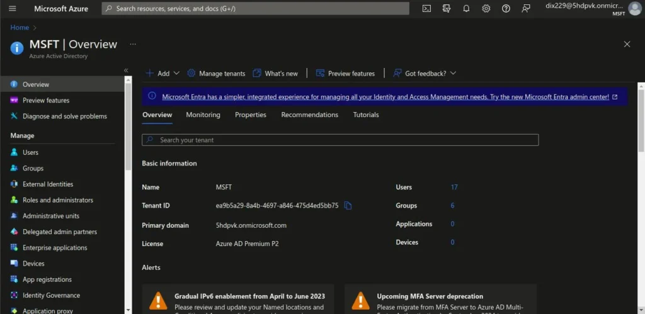This screenshot has width=645, height=314.
Task: Click the main content scrollbar thumb
Action: click(x=641, y=120)
